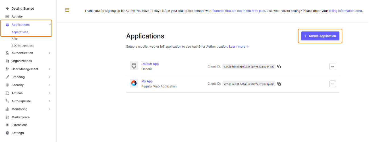The image size is (369, 142).
Task: Copy the My App client ID
Action: [x=279, y=84]
